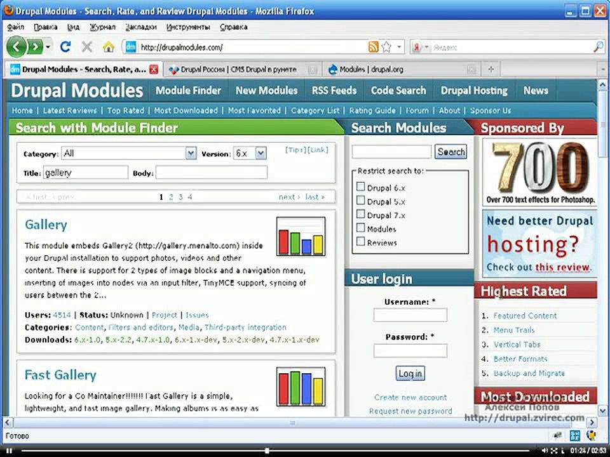Open the Category List submenu link
610x457 pixels.
(315, 110)
